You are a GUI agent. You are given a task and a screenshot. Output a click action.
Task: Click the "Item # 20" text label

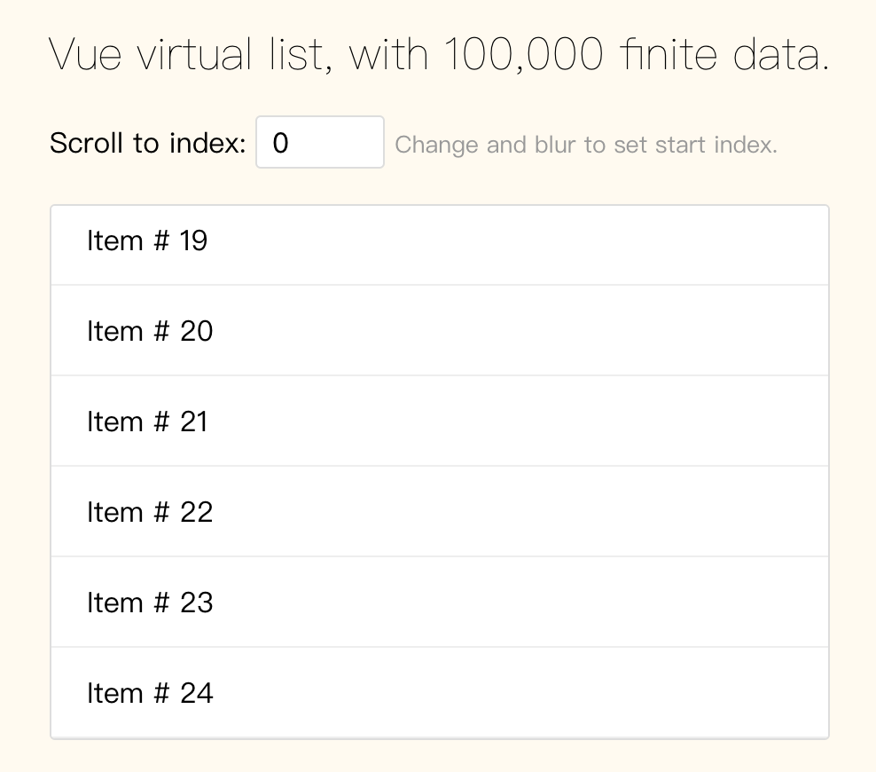(150, 331)
